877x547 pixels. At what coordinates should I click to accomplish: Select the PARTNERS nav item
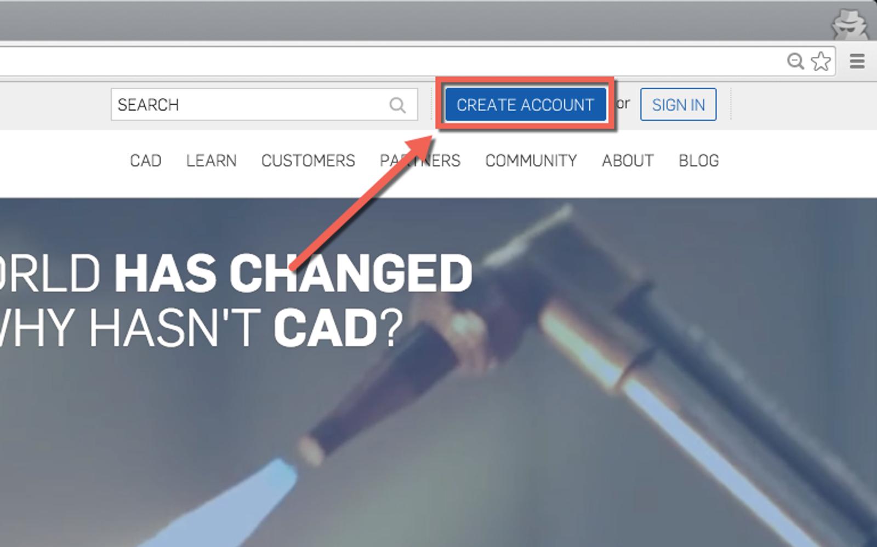[x=420, y=160]
